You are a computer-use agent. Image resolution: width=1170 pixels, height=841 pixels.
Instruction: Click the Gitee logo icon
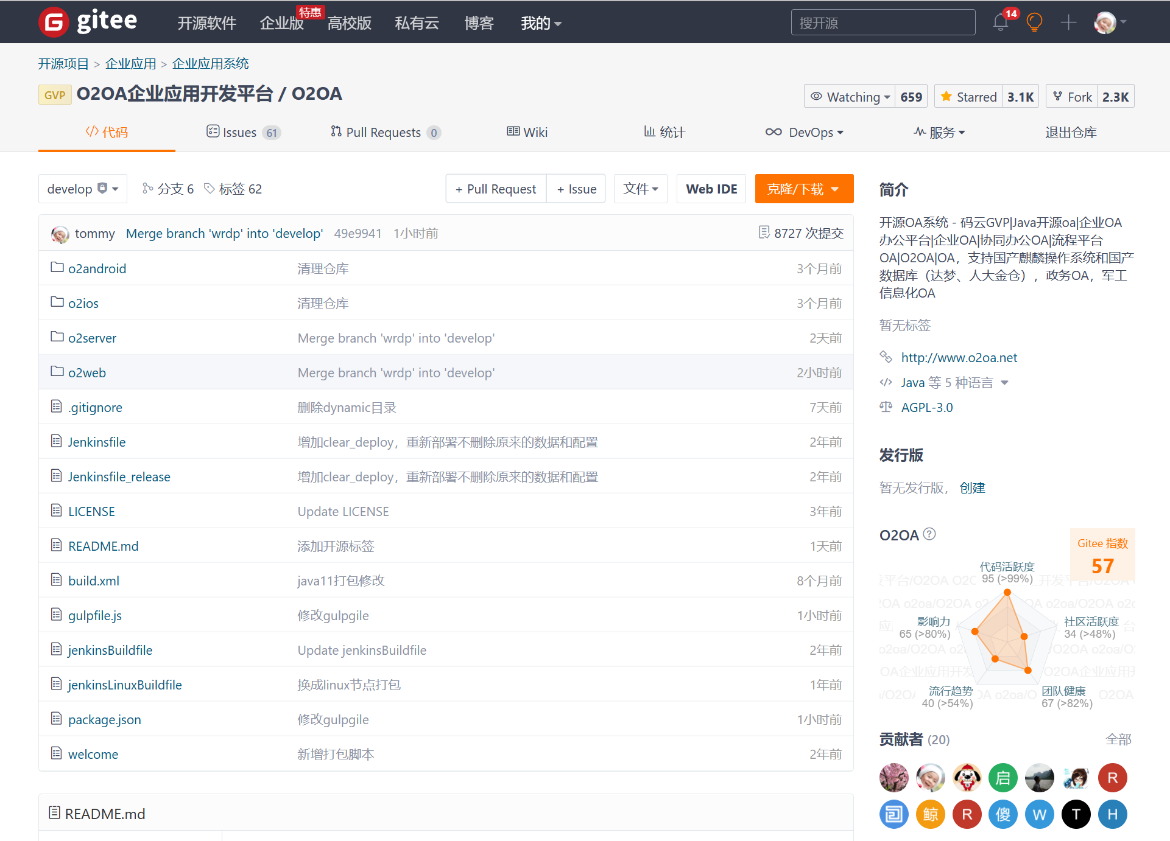pyautogui.click(x=54, y=23)
